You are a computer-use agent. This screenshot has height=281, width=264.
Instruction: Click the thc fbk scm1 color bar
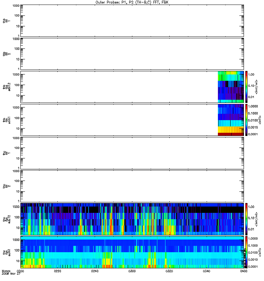tap(246, 252)
